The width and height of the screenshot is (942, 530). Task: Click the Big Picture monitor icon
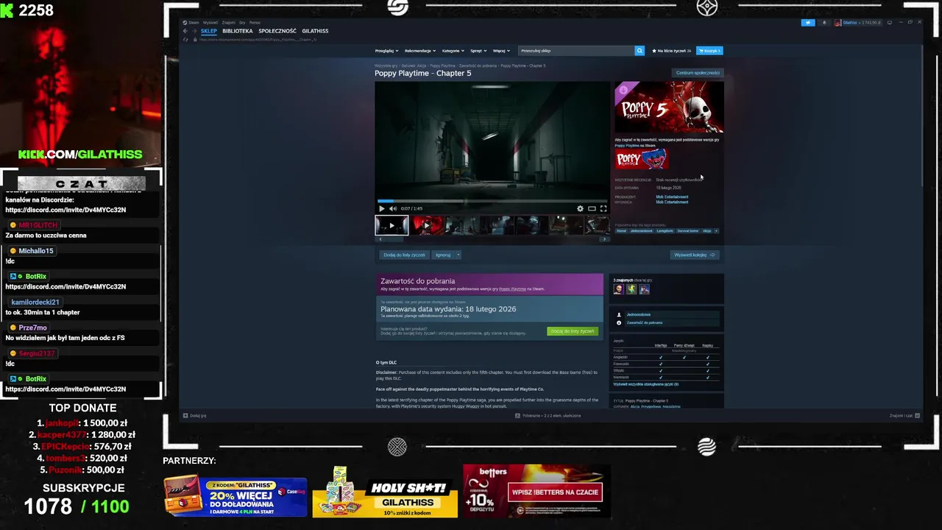click(x=890, y=23)
